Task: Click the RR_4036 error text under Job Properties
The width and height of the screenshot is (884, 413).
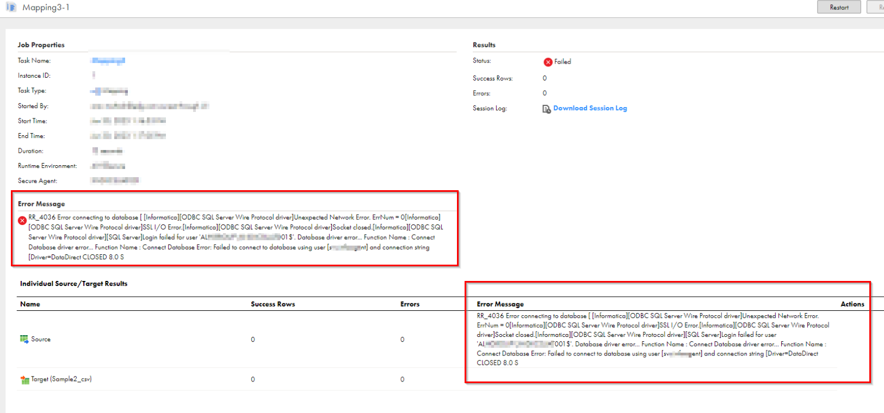Action: pos(236,237)
